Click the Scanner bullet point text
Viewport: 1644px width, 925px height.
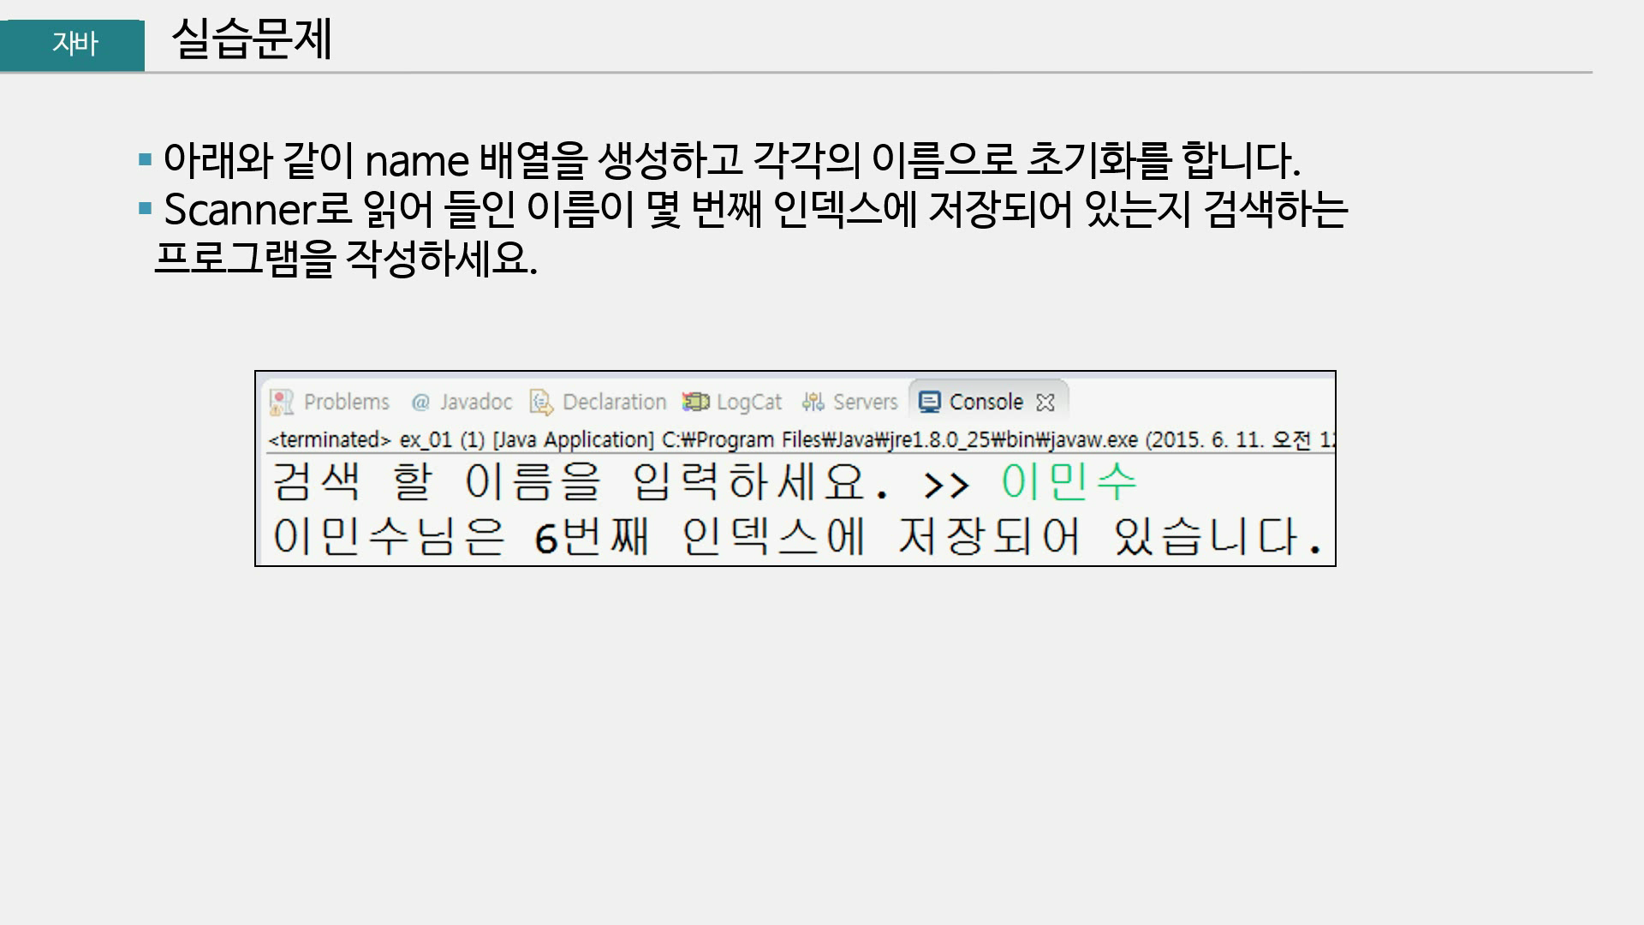click(x=753, y=210)
